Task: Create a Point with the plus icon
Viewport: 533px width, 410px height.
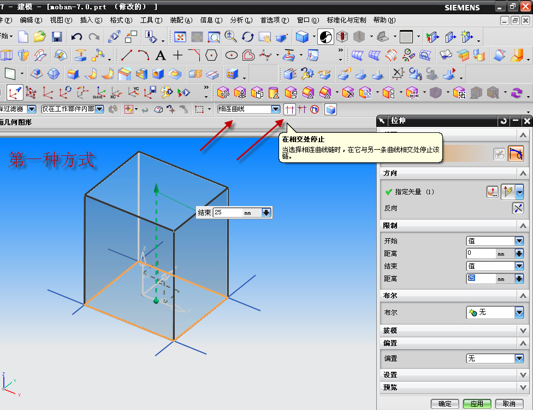Action: click(177, 55)
